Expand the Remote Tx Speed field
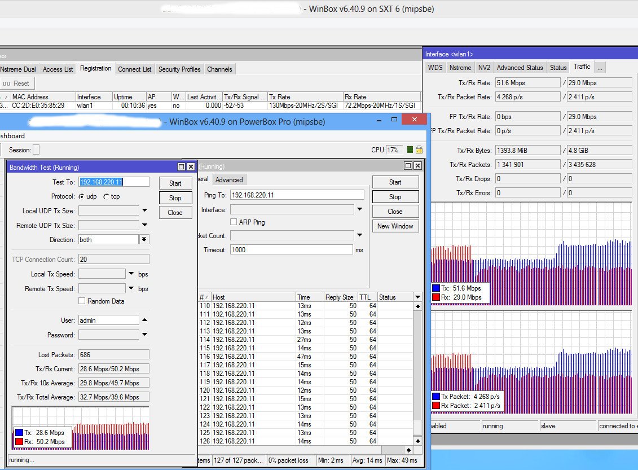 131,288
